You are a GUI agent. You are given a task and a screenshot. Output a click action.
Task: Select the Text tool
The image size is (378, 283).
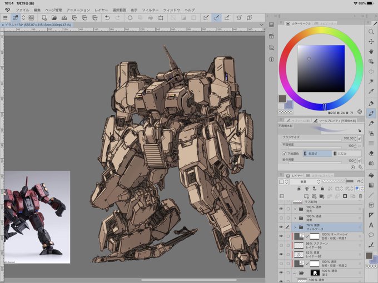pyautogui.click(x=371, y=225)
